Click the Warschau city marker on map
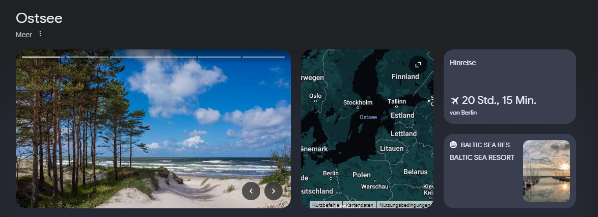 click(375, 181)
